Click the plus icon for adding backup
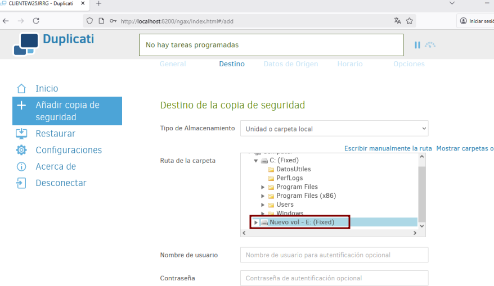Image resolution: width=494 pixels, height=286 pixels. pyautogui.click(x=21, y=106)
